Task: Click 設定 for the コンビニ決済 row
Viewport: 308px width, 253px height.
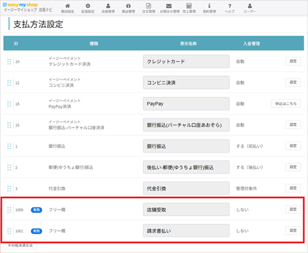Action: tap(293, 83)
